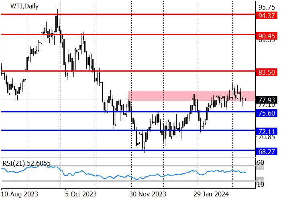Viewport: 281px width, 200px height.
Task: Select the 94.37 resistance price label
Action: click(x=267, y=16)
